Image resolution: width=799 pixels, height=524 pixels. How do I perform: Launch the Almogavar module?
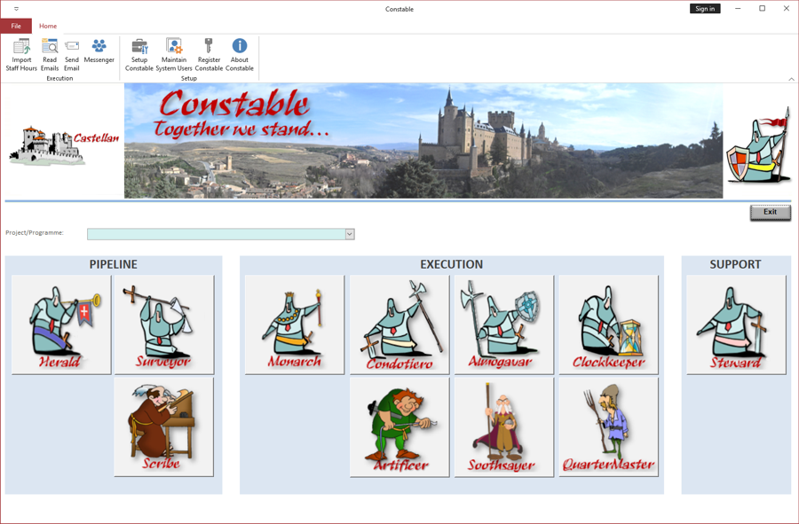pyautogui.click(x=504, y=325)
